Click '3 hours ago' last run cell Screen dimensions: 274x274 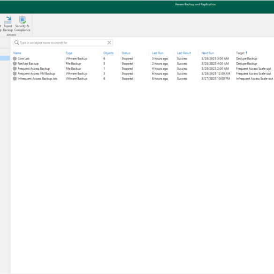point(160,59)
